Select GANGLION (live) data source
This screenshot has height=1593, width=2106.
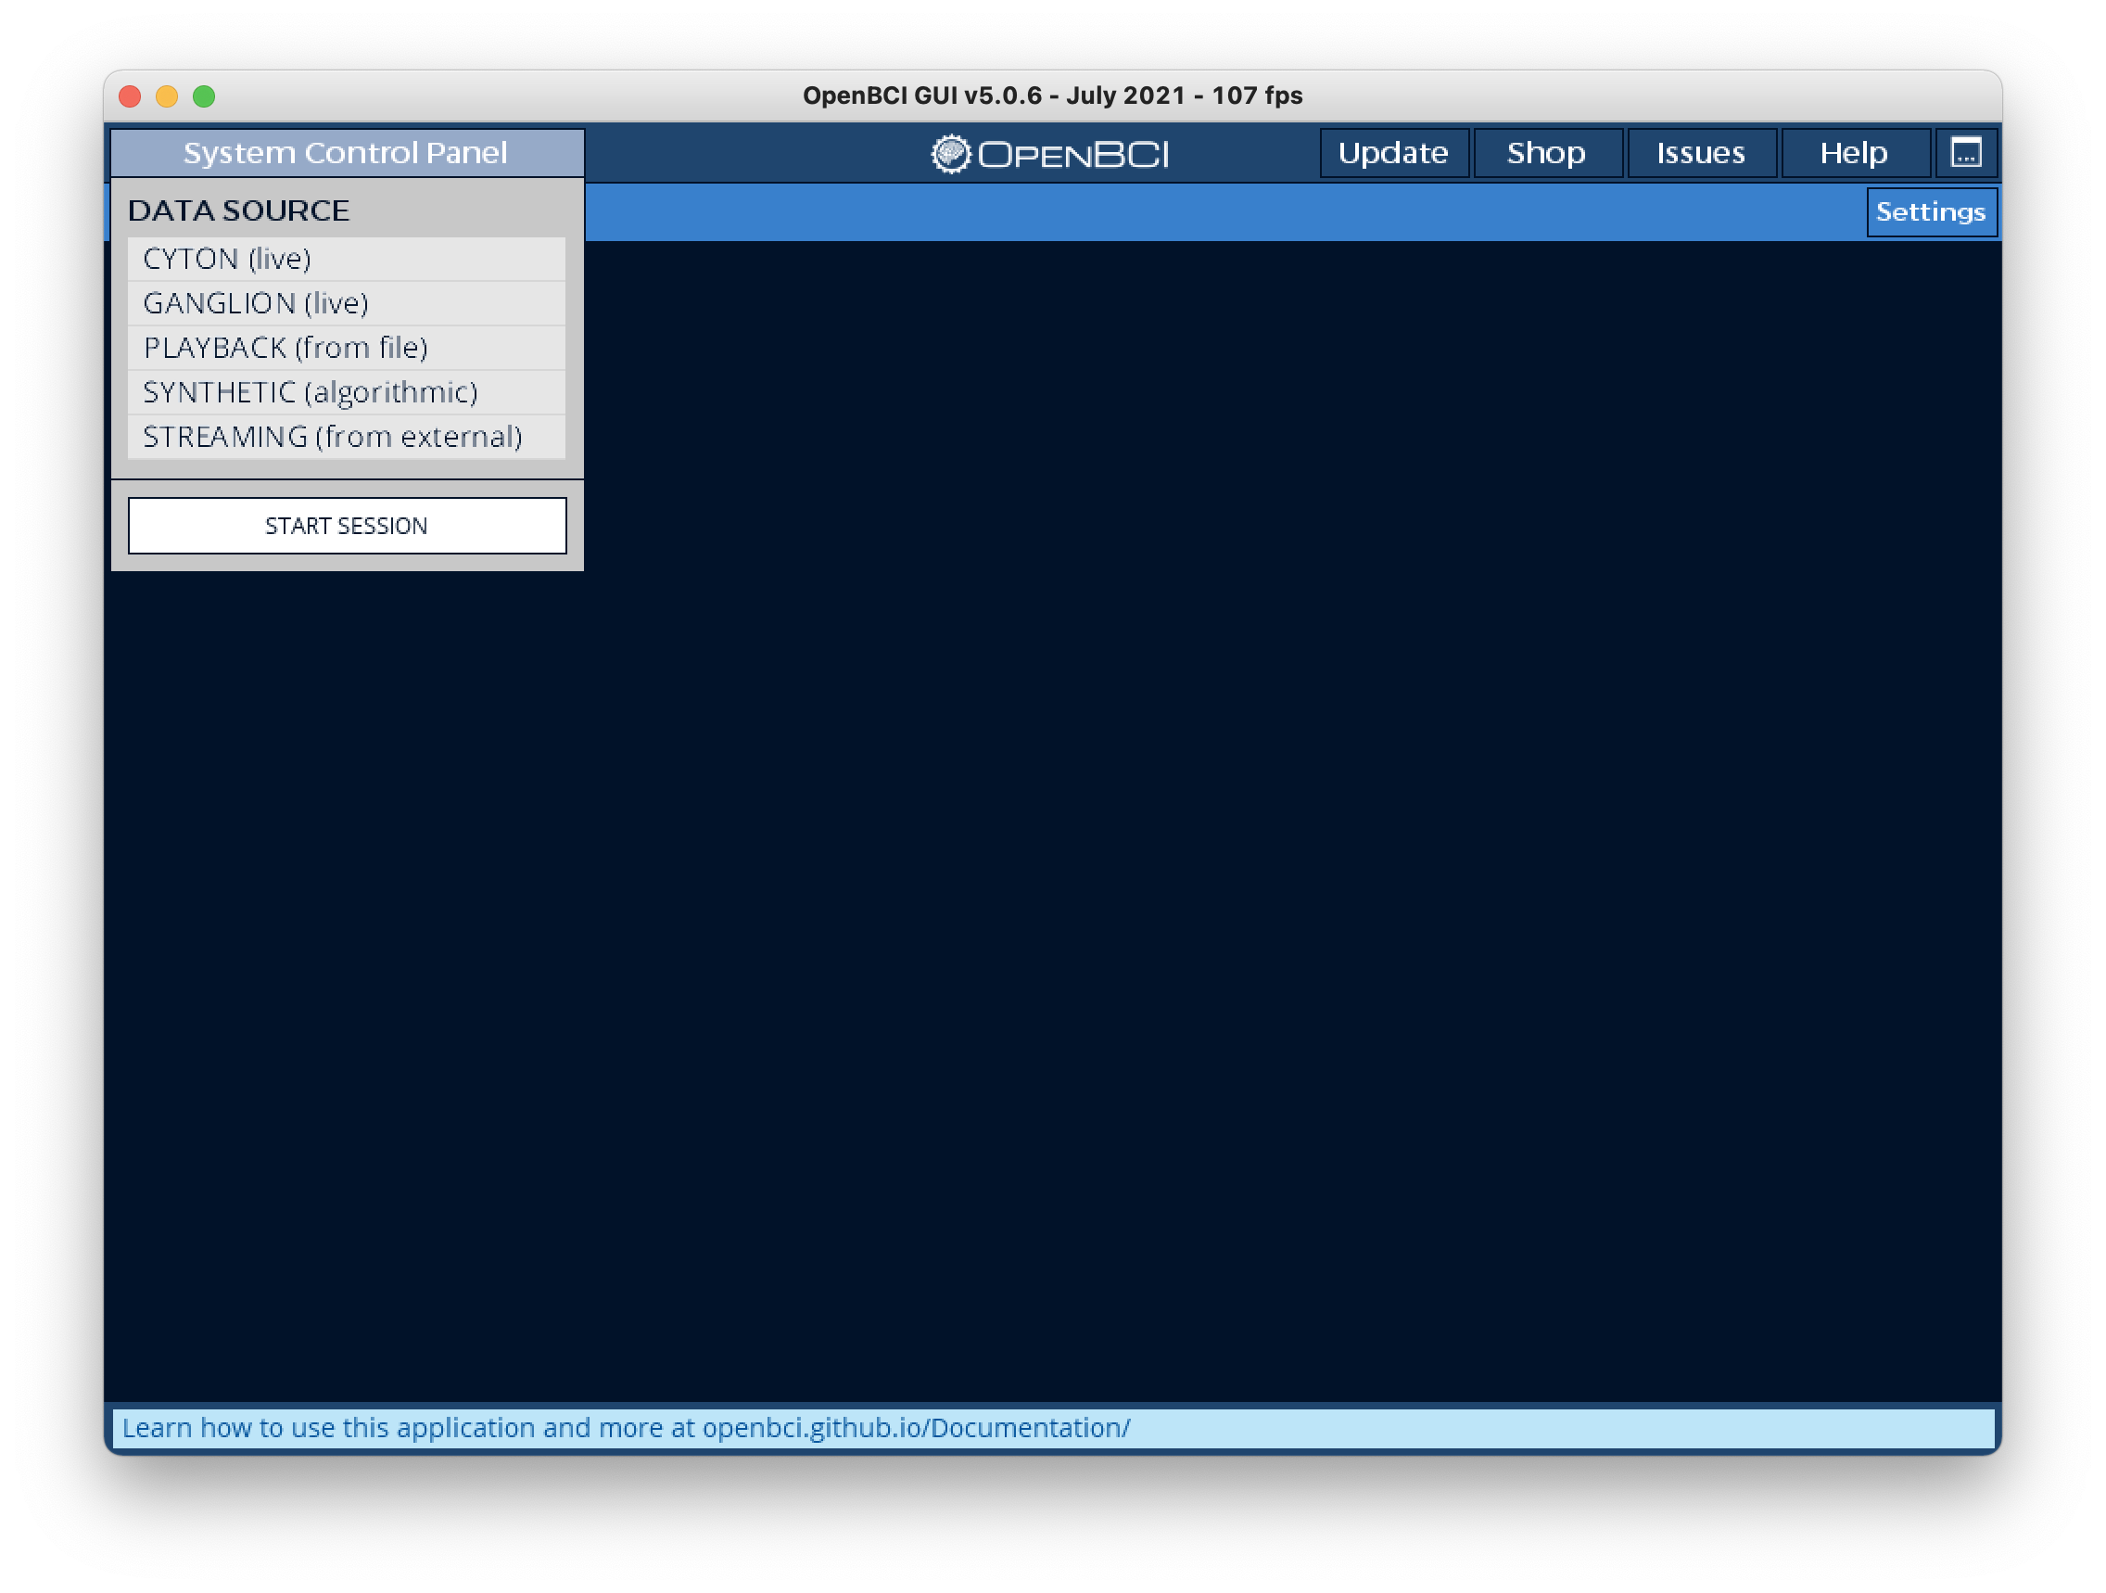coord(346,303)
